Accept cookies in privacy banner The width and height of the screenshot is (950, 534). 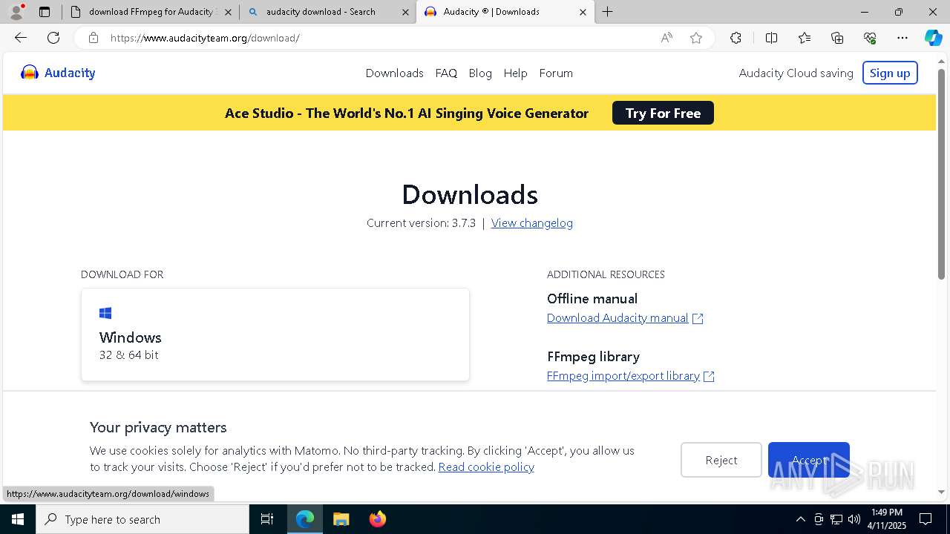click(809, 460)
